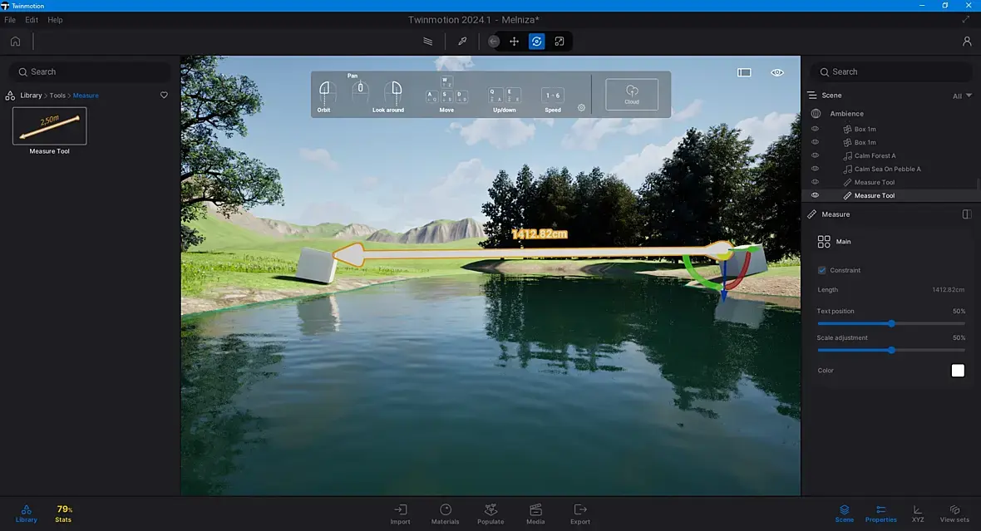The height and width of the screenshot is (531, 981).
Task: Open the Edit menu
Action: click(x=32, y=20)
